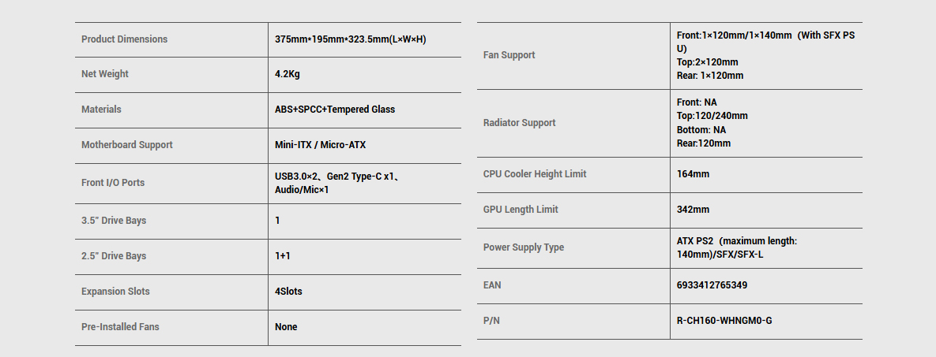Click the Front I/O Ports label

point(113,183)
